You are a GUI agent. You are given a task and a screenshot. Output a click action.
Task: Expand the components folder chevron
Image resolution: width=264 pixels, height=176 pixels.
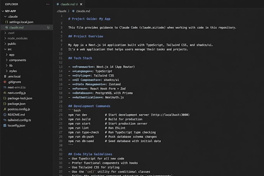(x=7, y=60)
